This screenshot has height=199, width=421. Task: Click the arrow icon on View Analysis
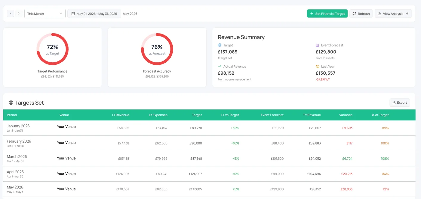(x=407, y=13)
